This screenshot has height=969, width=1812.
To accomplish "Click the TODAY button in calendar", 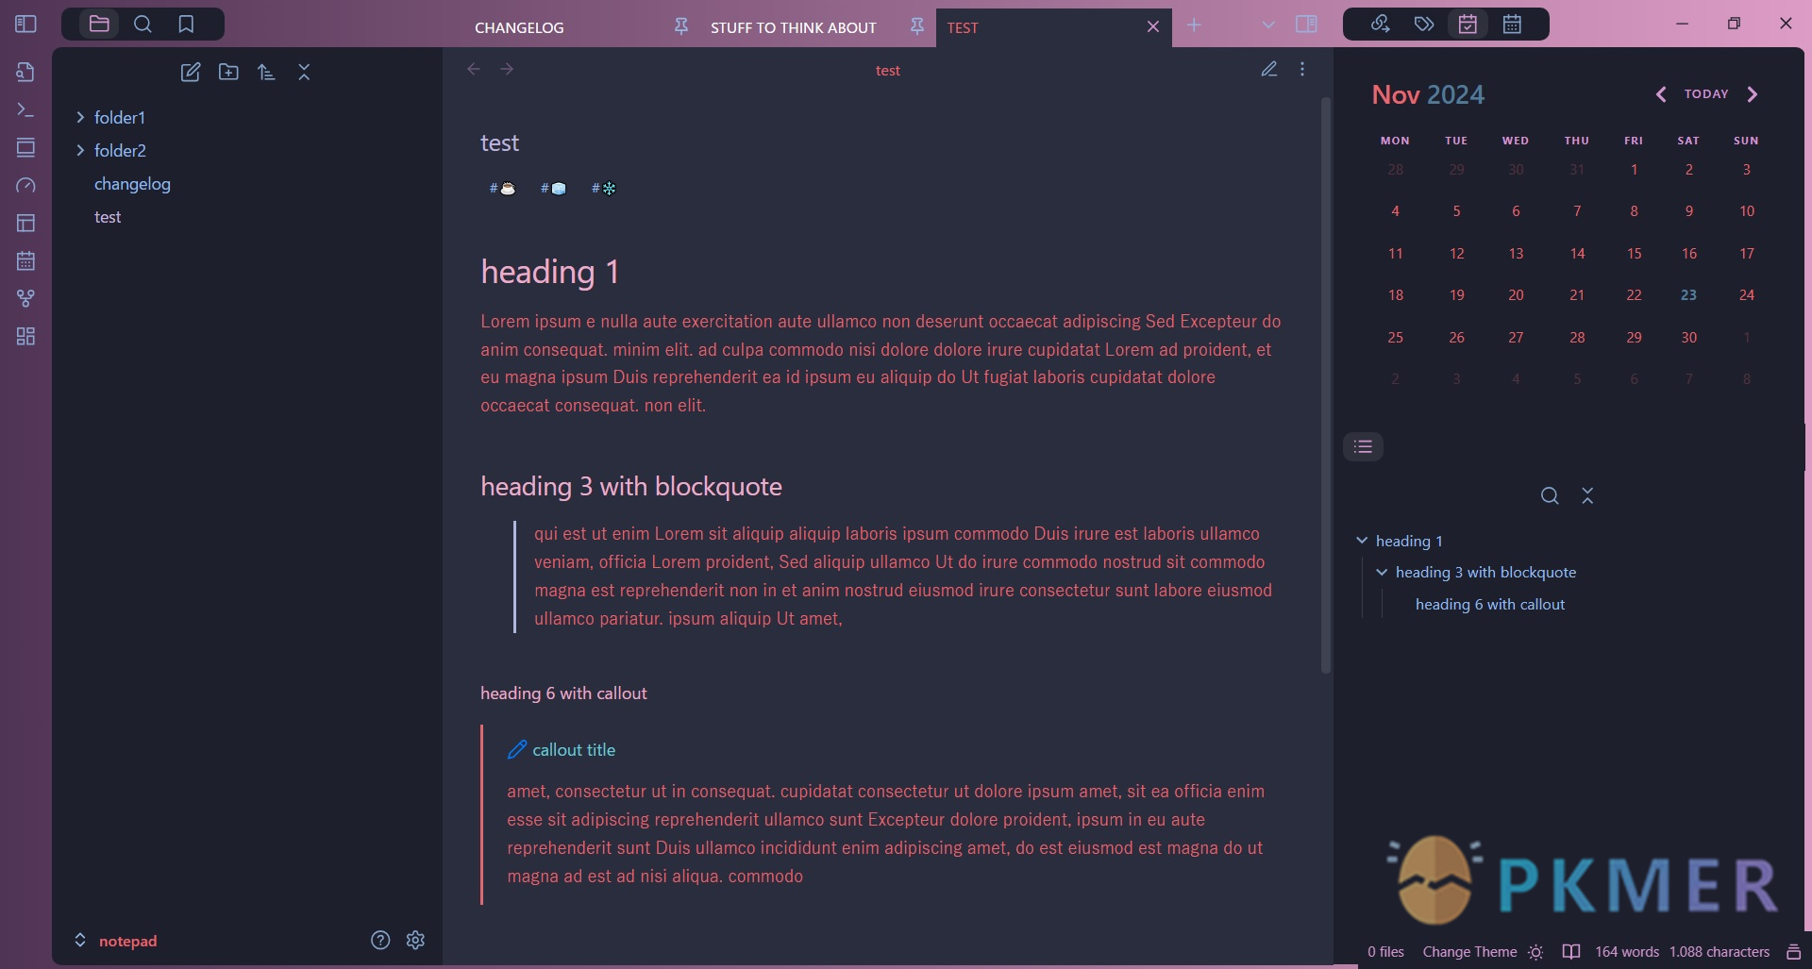I will 1706,94.
